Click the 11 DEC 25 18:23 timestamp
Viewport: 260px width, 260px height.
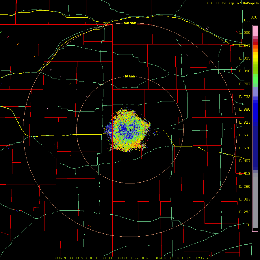189,258
